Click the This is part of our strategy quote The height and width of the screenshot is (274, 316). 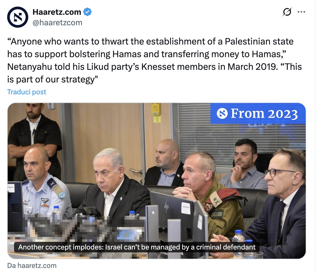click(154, 73)
